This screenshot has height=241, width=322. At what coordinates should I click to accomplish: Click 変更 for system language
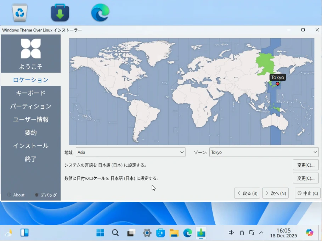[x=306, y=165]
